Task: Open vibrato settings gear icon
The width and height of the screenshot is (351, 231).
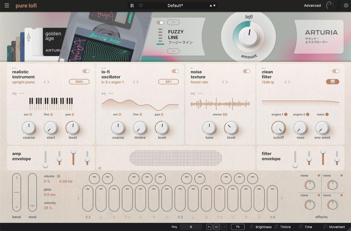Action: click(x=59, y=176)
